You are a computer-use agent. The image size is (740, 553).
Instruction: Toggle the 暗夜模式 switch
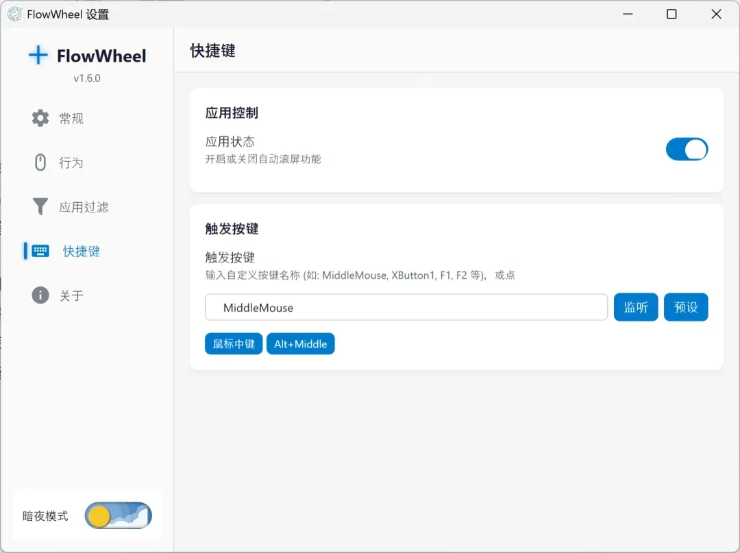(x=118, y=515)
